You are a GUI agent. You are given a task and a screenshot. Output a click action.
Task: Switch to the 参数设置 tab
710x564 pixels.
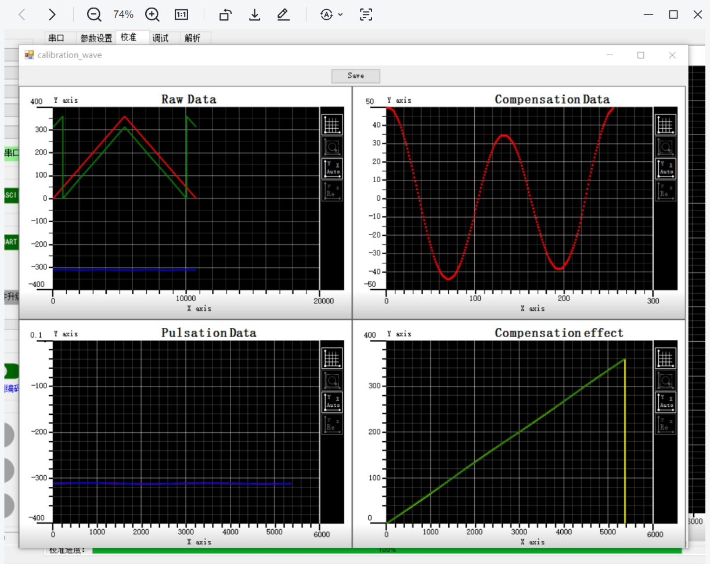[96, 38]
